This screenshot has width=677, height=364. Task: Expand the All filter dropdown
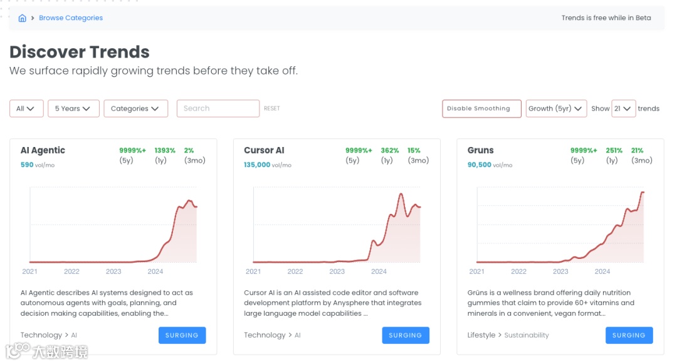tap(26, 109)
